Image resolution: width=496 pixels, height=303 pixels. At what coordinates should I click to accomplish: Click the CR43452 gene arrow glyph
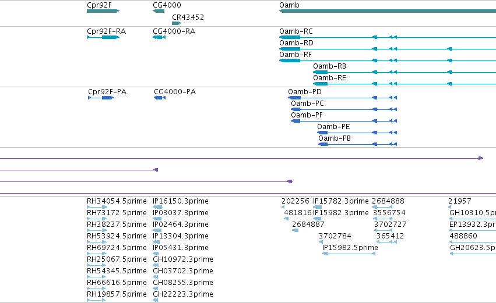pyautogui.click(x=177, y=23)
